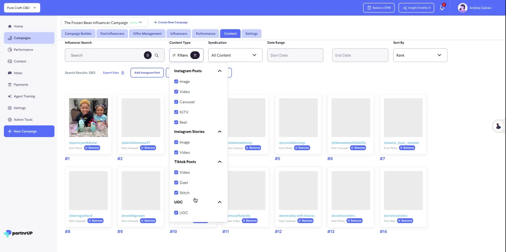The image size is (506, 252).
Task: Click the search magnifier in Influencer Search
Action: 157,55
